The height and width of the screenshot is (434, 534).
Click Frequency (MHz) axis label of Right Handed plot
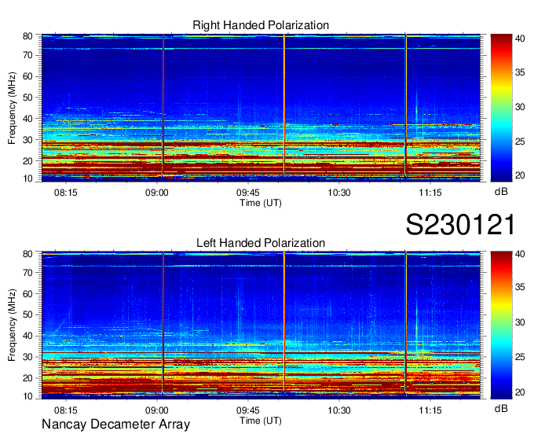pyautogui.click(x=13, y=108)
